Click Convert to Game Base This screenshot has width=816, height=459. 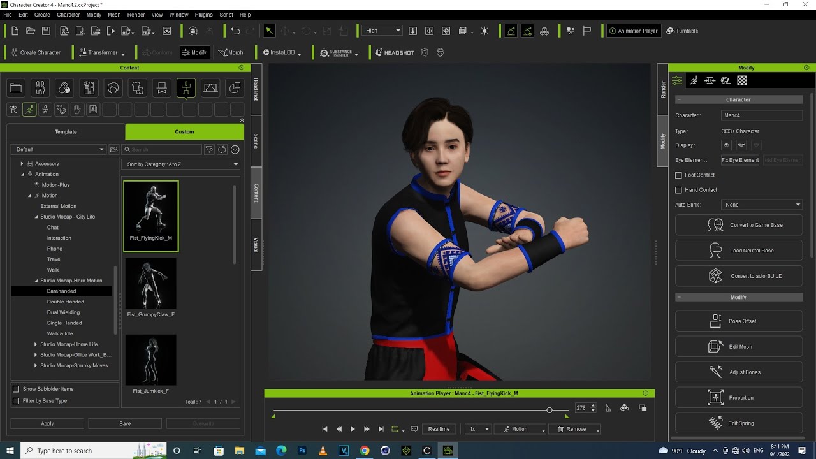click(738, 225)
